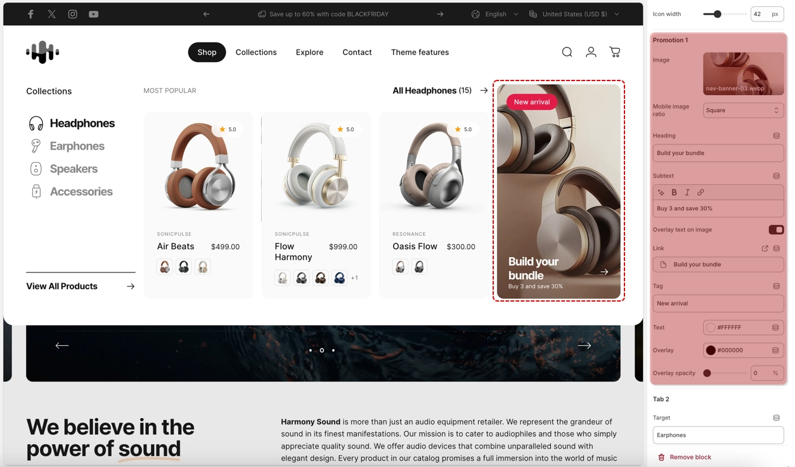Viewport: 795px width, 467px height.
Task: Click the italic formatting icon in Subtext
Action: pos(687,193)
